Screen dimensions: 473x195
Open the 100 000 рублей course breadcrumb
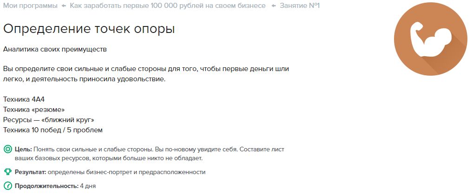coord(168,6)
